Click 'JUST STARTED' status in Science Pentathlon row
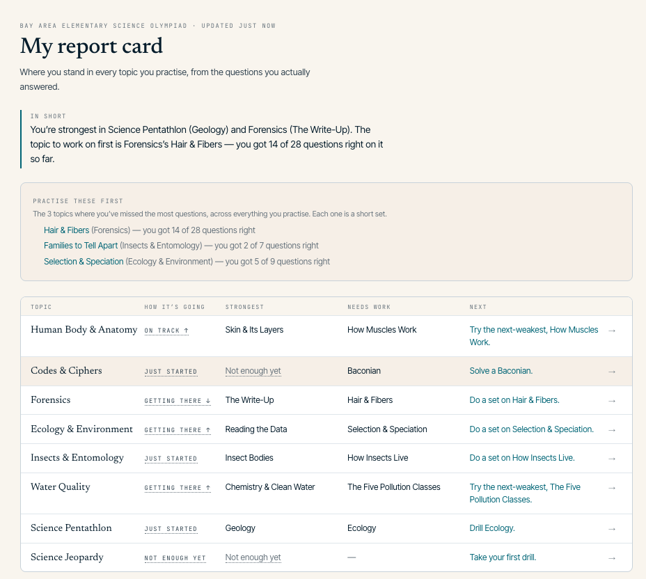The height and width of the screenshot is (579, 646). 171,529
